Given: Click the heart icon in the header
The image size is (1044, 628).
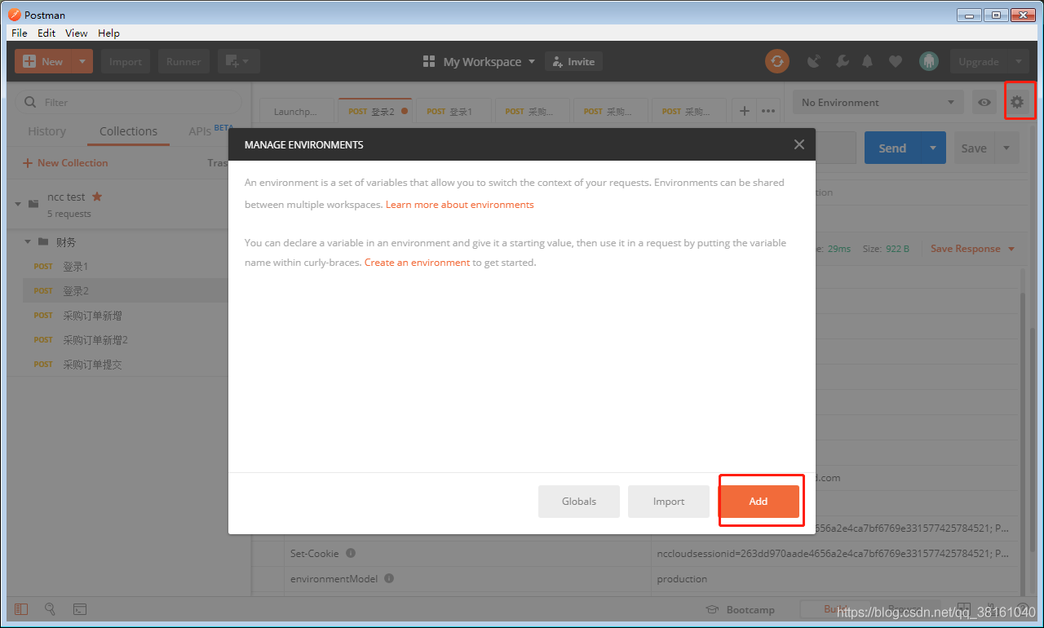Looking at the screenshot, I should point(896,61).
